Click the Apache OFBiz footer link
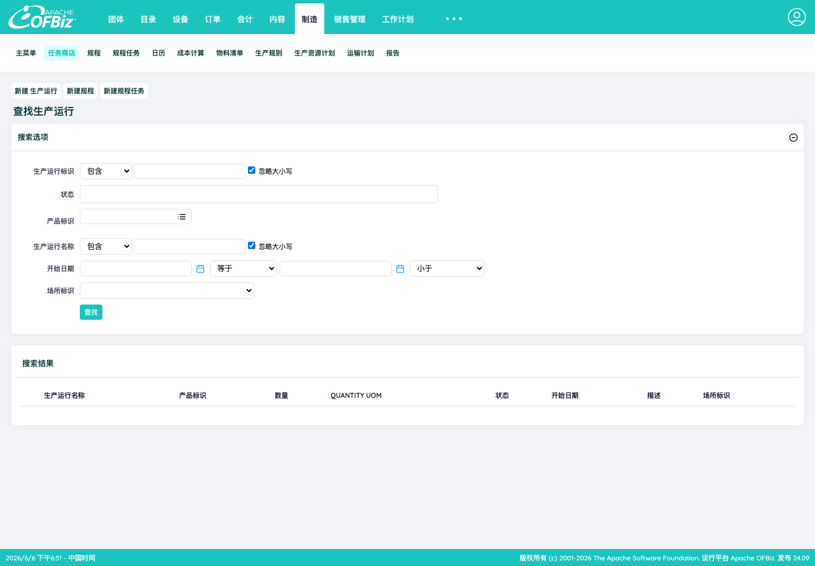 753,558
